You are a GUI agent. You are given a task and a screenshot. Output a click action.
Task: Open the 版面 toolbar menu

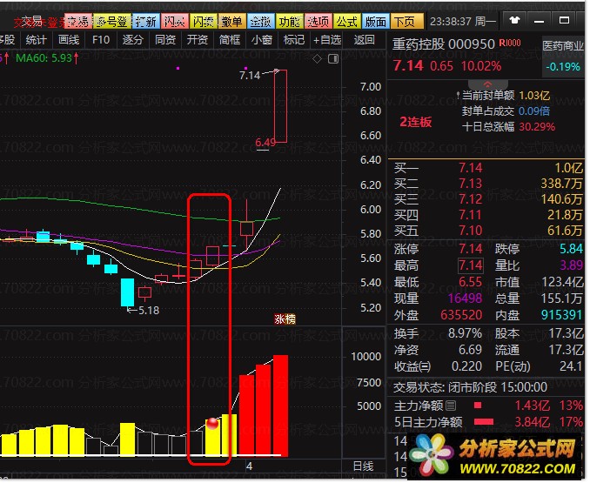[x=376, y=22]
